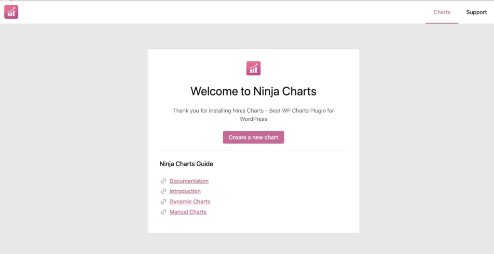The height and width of the screenshot is (254, 494).
Task: Click the Ninja Charts Guide heading
Action: [x=186, y=164]
